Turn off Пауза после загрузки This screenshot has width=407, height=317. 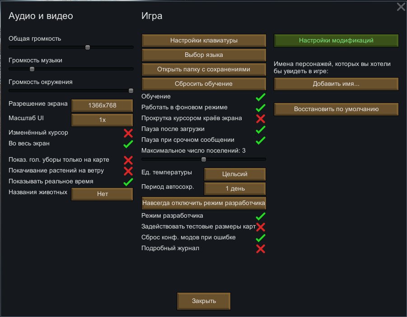[x=261, y=130]
